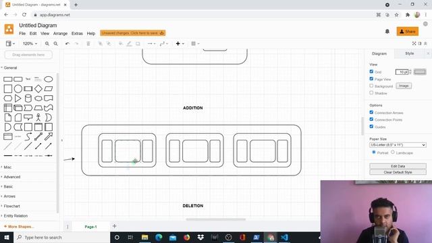The width and height of the screenshot is (432, 243).
Task: Click the line color pencil icon
Action: [x=129, y=43]
